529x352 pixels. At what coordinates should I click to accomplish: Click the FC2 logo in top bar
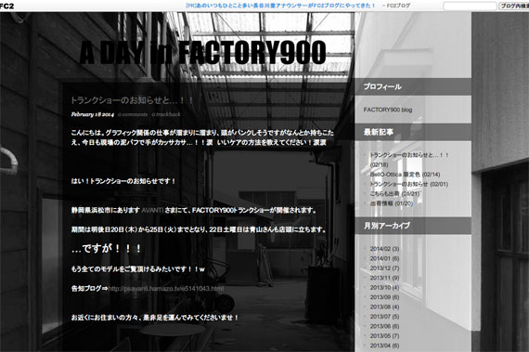point(7,7)
